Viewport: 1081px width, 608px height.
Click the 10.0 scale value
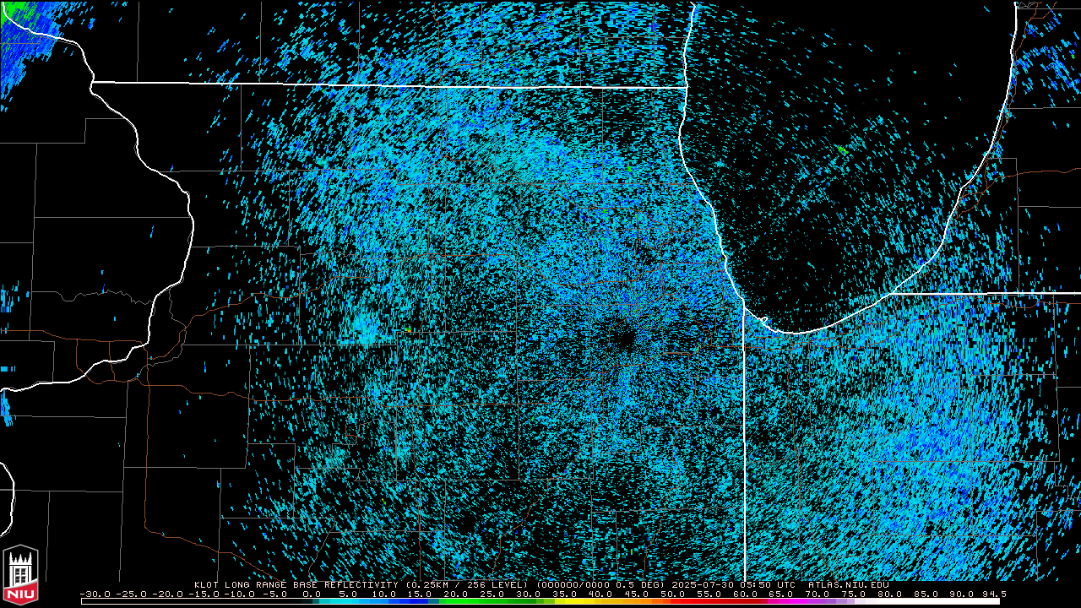(x=384, y=594)
